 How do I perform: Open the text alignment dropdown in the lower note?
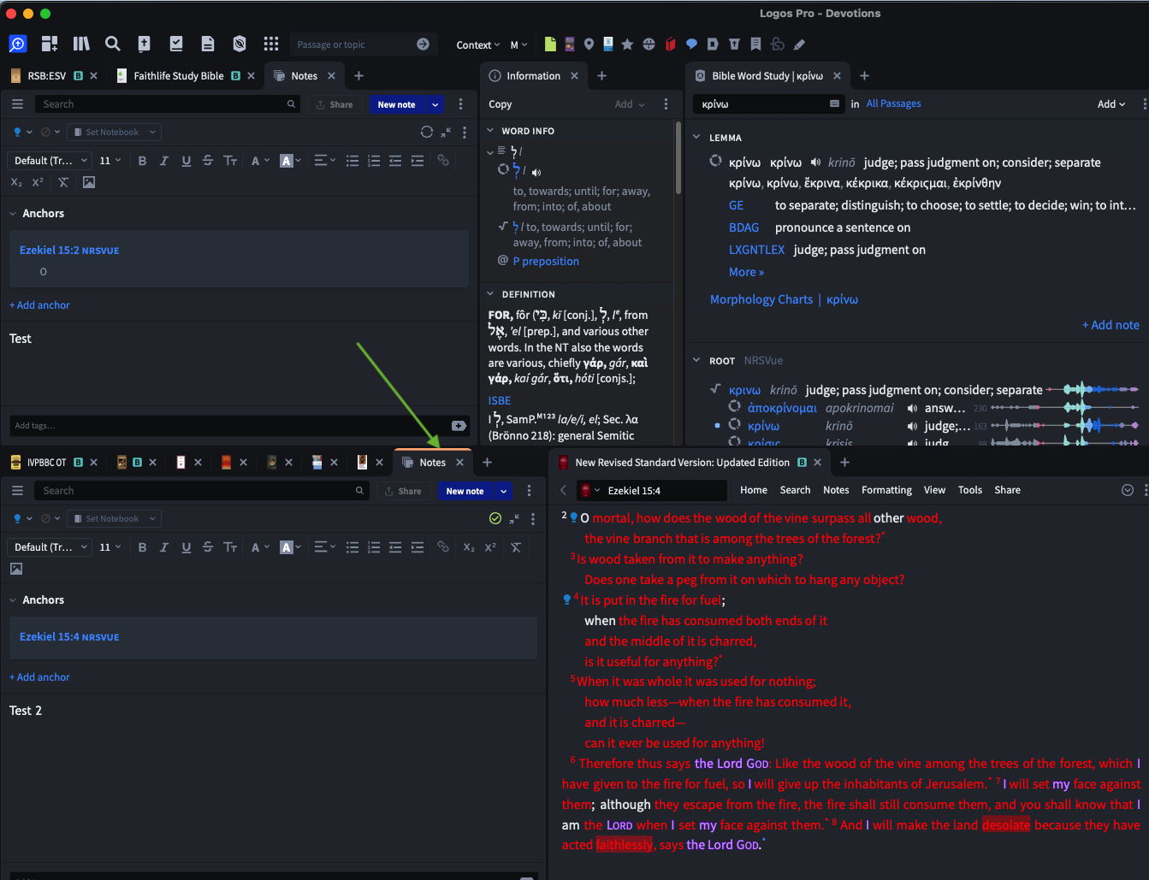click(324, 547)
